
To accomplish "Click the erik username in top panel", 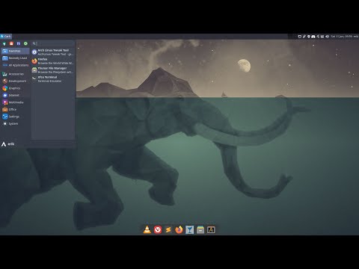I will click(356, 37).
